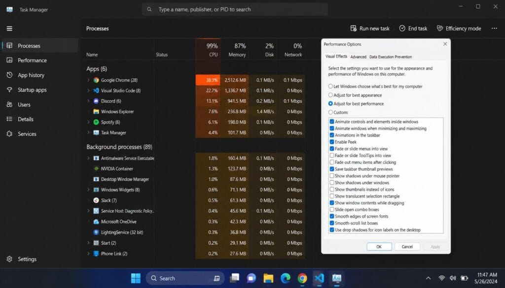The image size is (505, 288).
Task: Expand the Antimalware Service Executable row
Action: pyautogui.click(x=88, y=158)
